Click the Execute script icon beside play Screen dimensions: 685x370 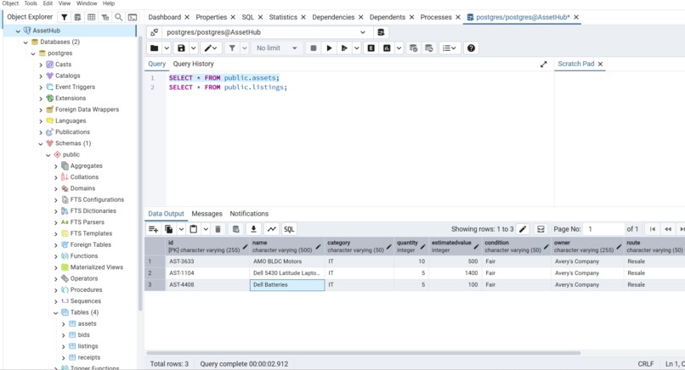coord(344,48)
